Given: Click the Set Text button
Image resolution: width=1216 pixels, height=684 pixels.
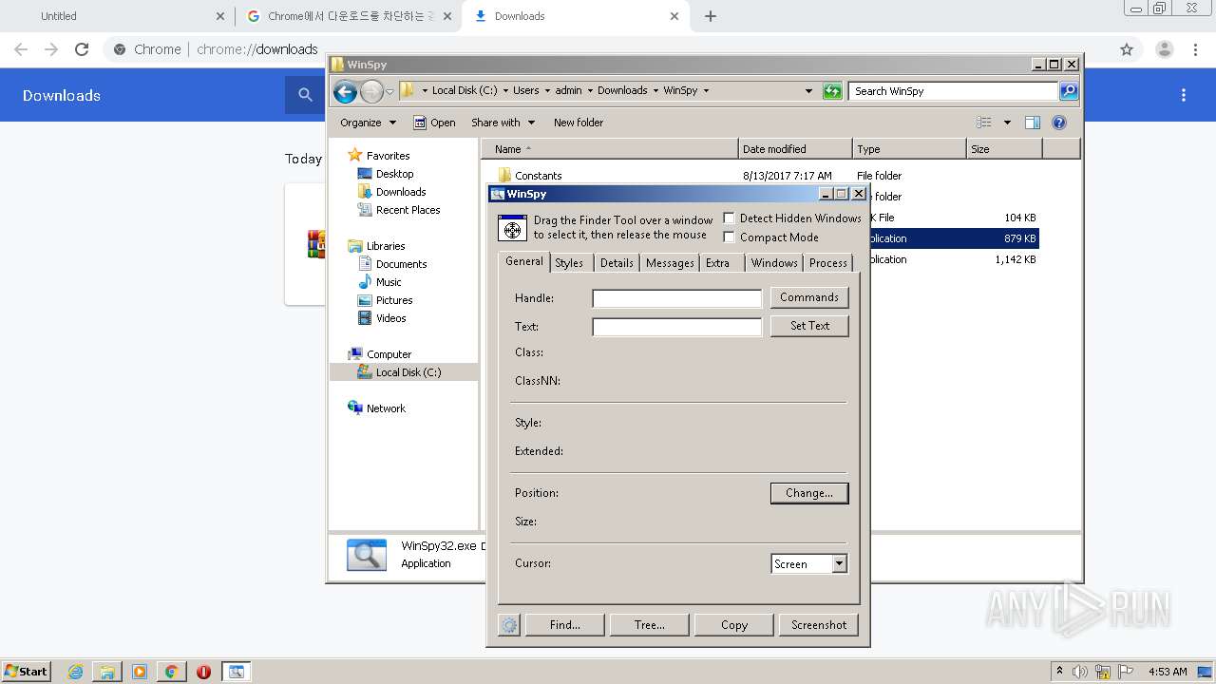Looking at the screenshot, I should [x=809, y=326].
